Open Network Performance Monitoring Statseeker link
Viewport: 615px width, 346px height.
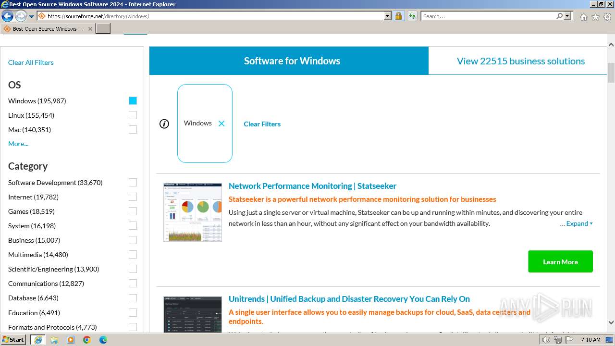tap(312, 186)
